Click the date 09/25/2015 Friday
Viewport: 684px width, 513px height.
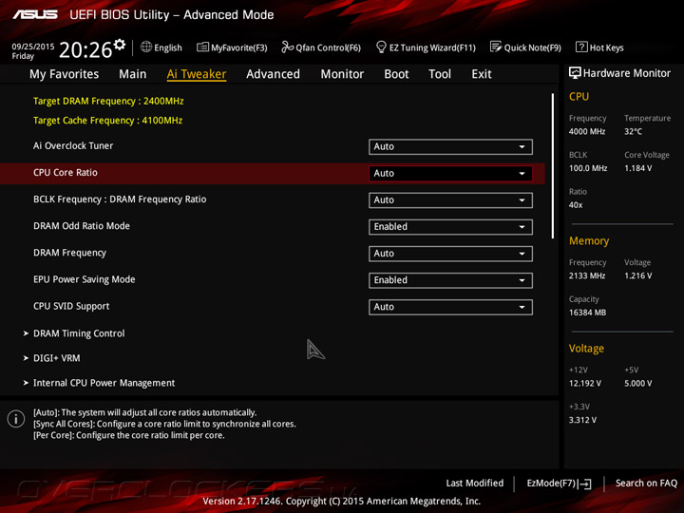pos(32,51)
